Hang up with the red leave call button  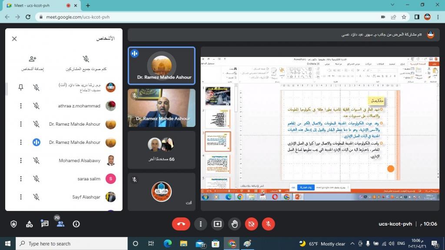[181, 224]
